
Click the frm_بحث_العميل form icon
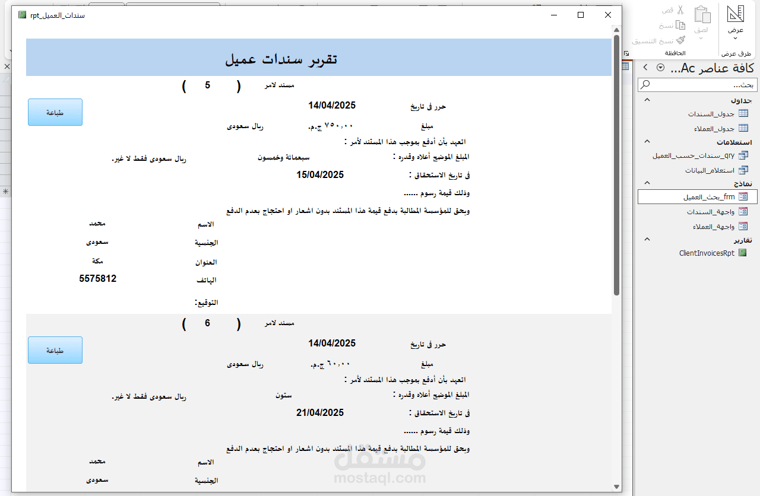tap(743, 197)
